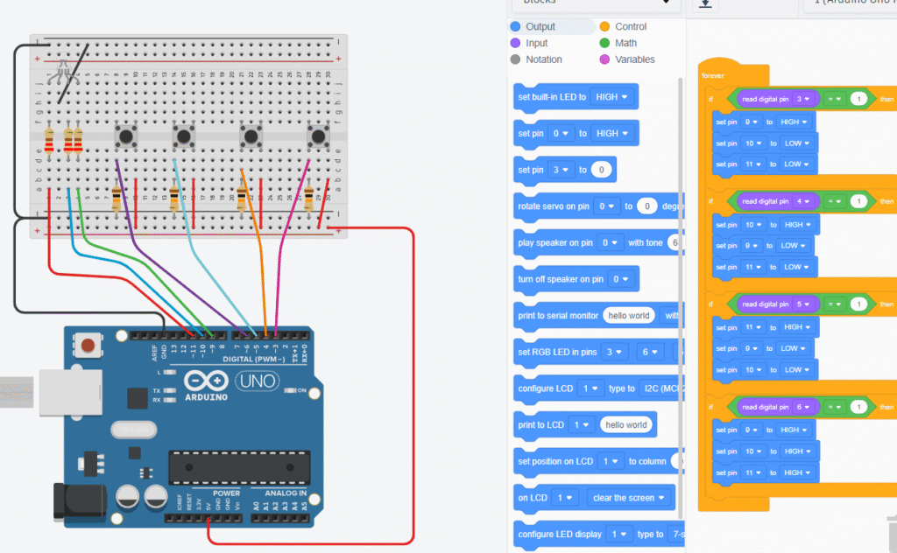Viewport: 897px width, 553px height.
Task: Select the leftmost resistor on the breadboard
Action: (49, 139)
